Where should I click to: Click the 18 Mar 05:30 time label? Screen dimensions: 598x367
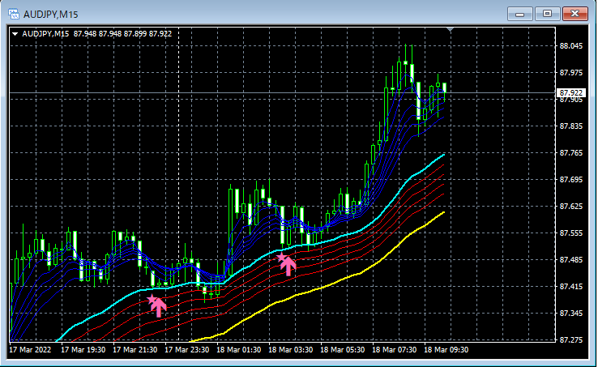tap(343, 349)
